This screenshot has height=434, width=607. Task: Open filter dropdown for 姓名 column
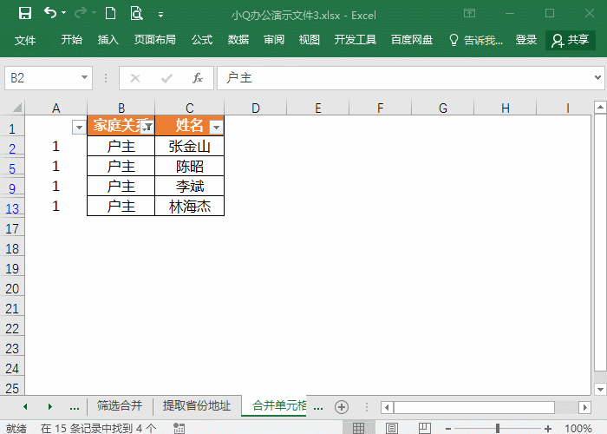tap(217, 127)
